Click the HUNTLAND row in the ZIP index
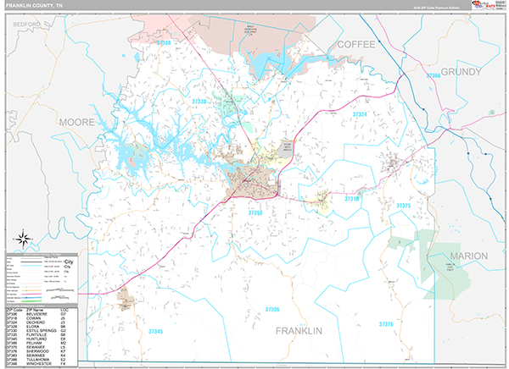This screenshot has height=369, width=509. pyautogui.click(x=38, y=339)
